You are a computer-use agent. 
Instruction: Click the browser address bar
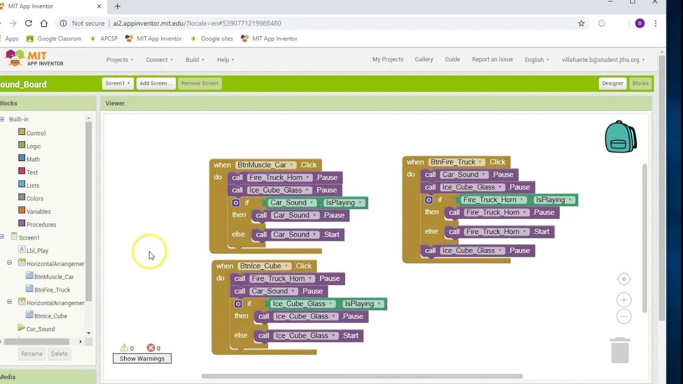[x=213, y=23]
